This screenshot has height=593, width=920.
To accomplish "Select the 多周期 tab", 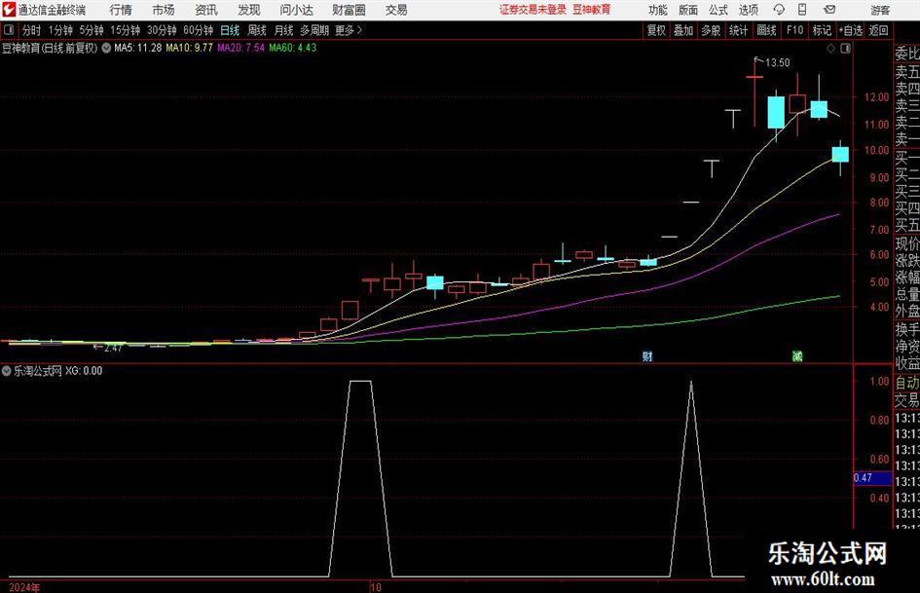I will click(x=314, y=30).
